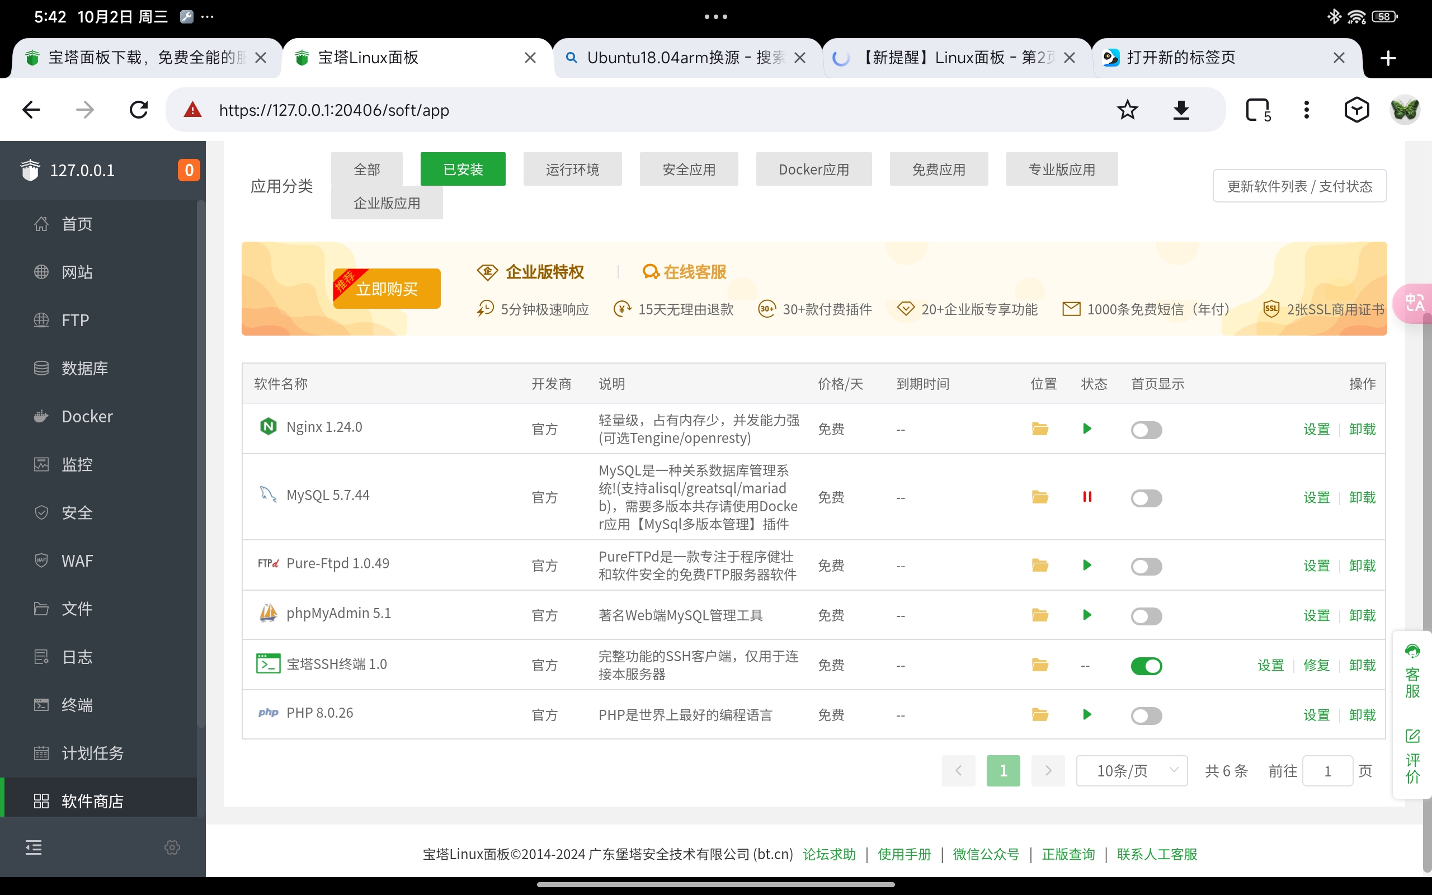Click the page 1 pagination button
The width and height of the screenshot is (1432, 895).
1003,771
